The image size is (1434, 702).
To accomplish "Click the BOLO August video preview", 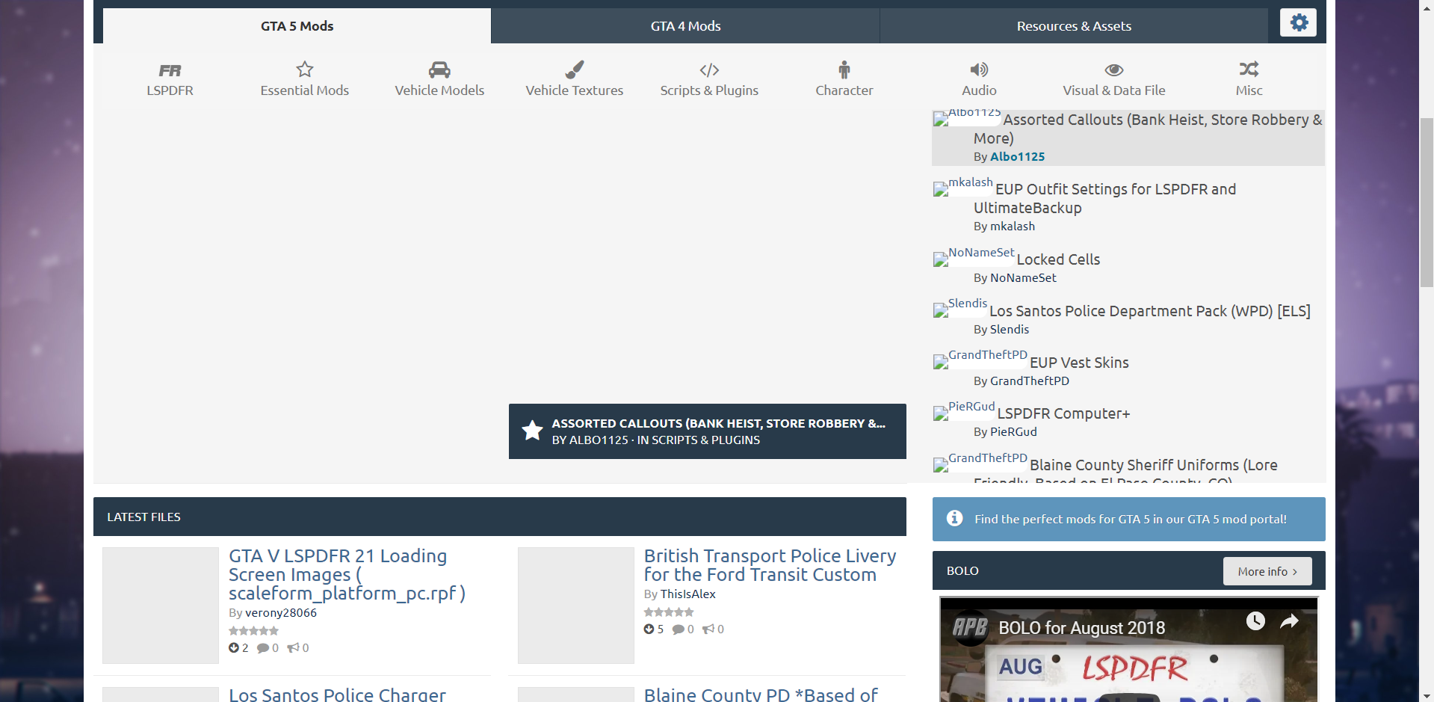I will [x=1129, y=649].
